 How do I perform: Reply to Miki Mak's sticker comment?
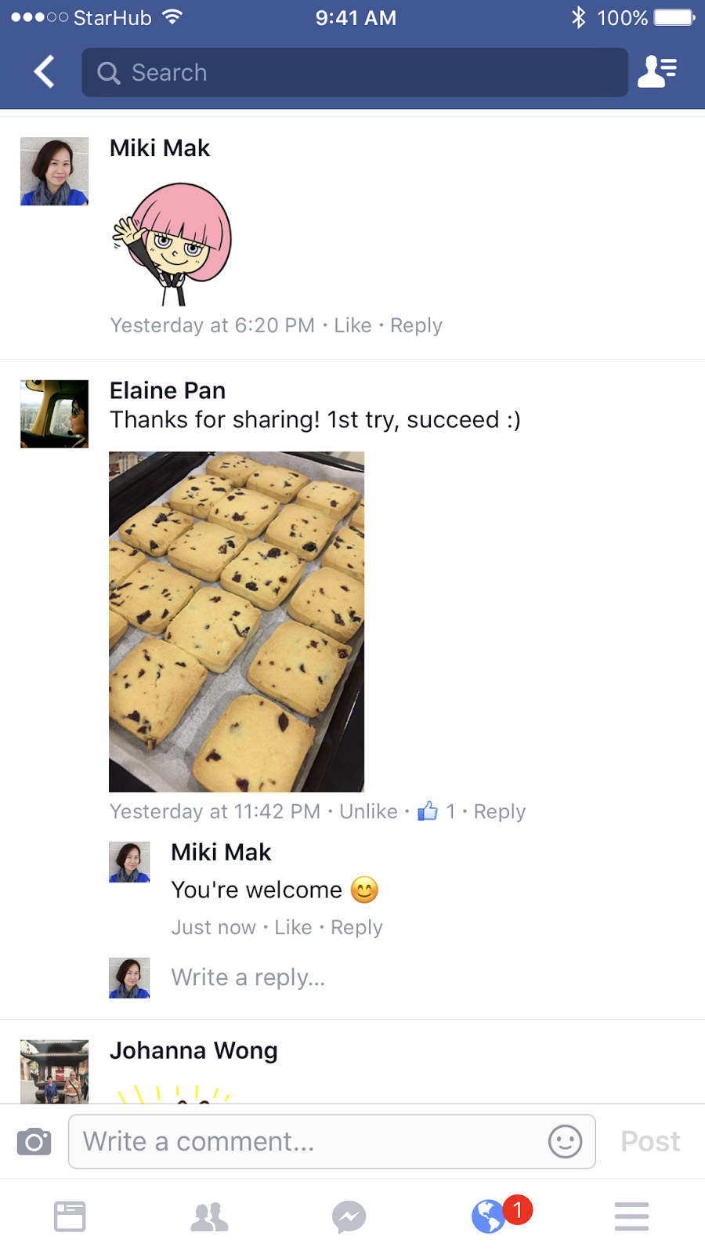[x=416, y=326]
